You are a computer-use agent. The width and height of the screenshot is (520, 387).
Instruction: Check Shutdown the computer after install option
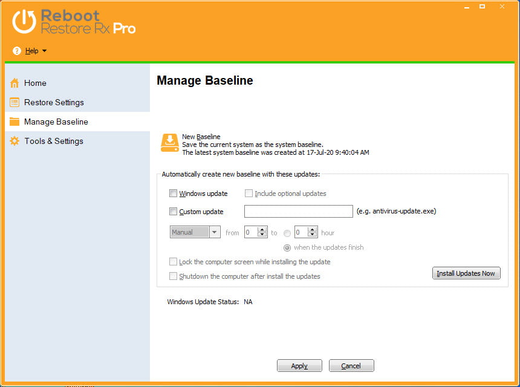[x=173, y=276]
